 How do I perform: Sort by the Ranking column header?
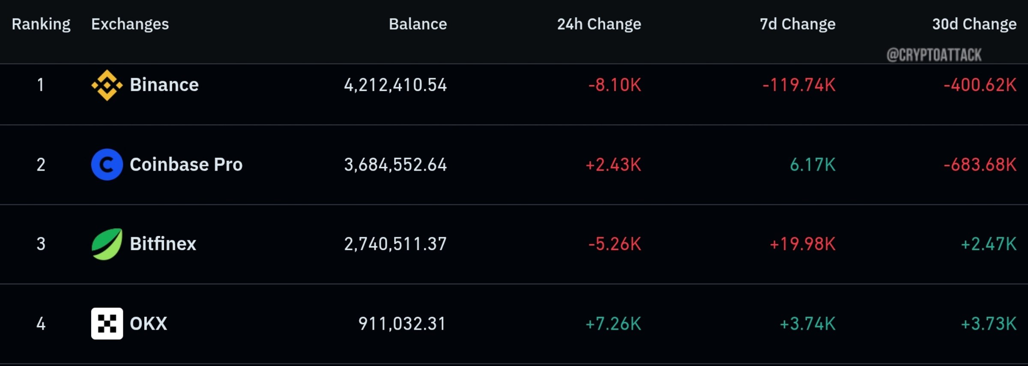point(41,24)
